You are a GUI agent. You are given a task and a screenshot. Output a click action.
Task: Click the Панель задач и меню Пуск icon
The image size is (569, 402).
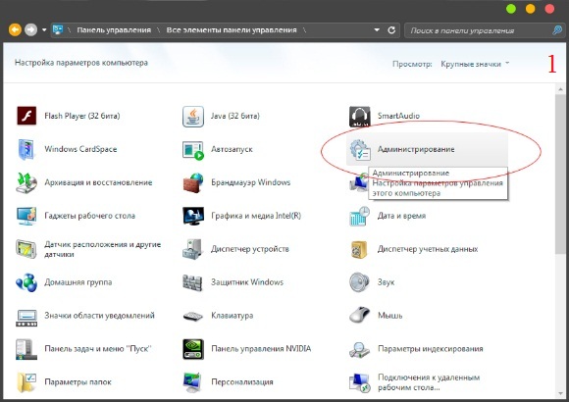tap(26, 349)
